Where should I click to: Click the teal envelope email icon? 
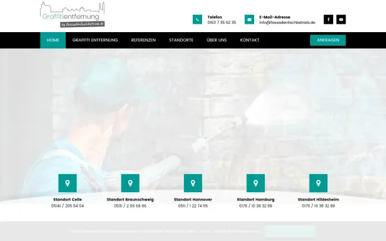coord(249,19)
